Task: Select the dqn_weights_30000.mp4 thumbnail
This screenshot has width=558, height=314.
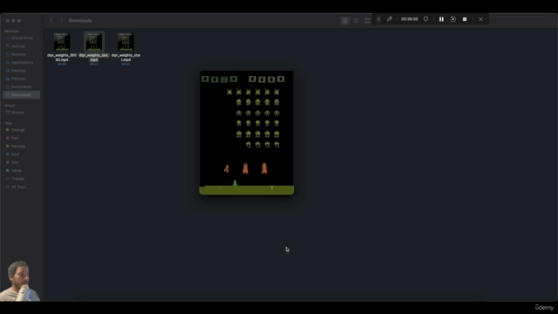Action: tap(62, 42)
